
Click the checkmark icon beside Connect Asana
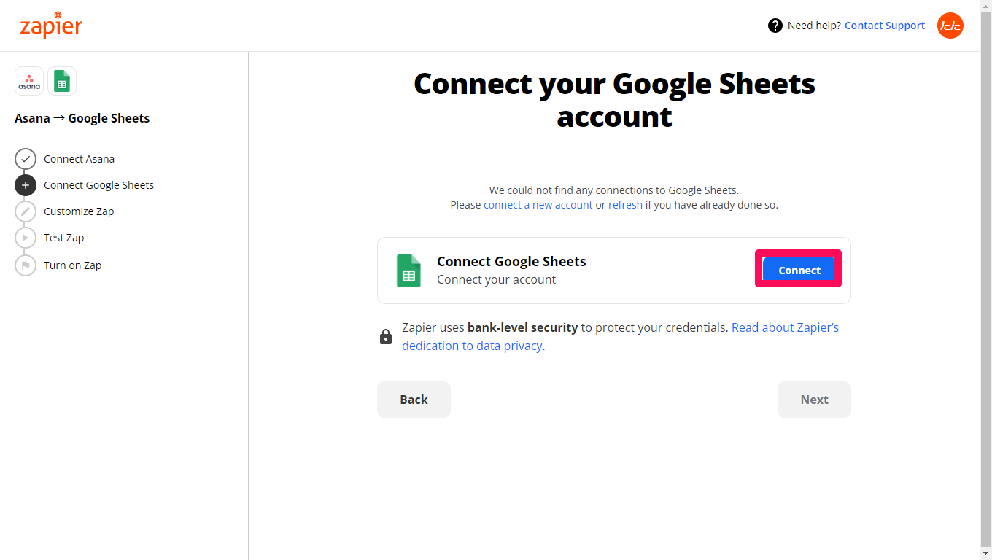(x=26, y=159)
